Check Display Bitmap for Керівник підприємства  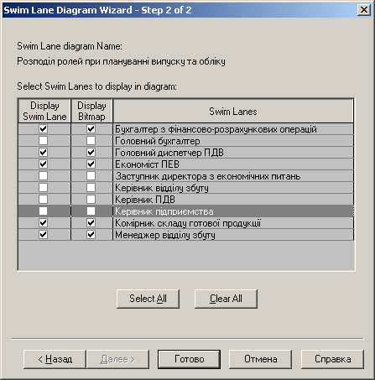(x=91, y=211)
